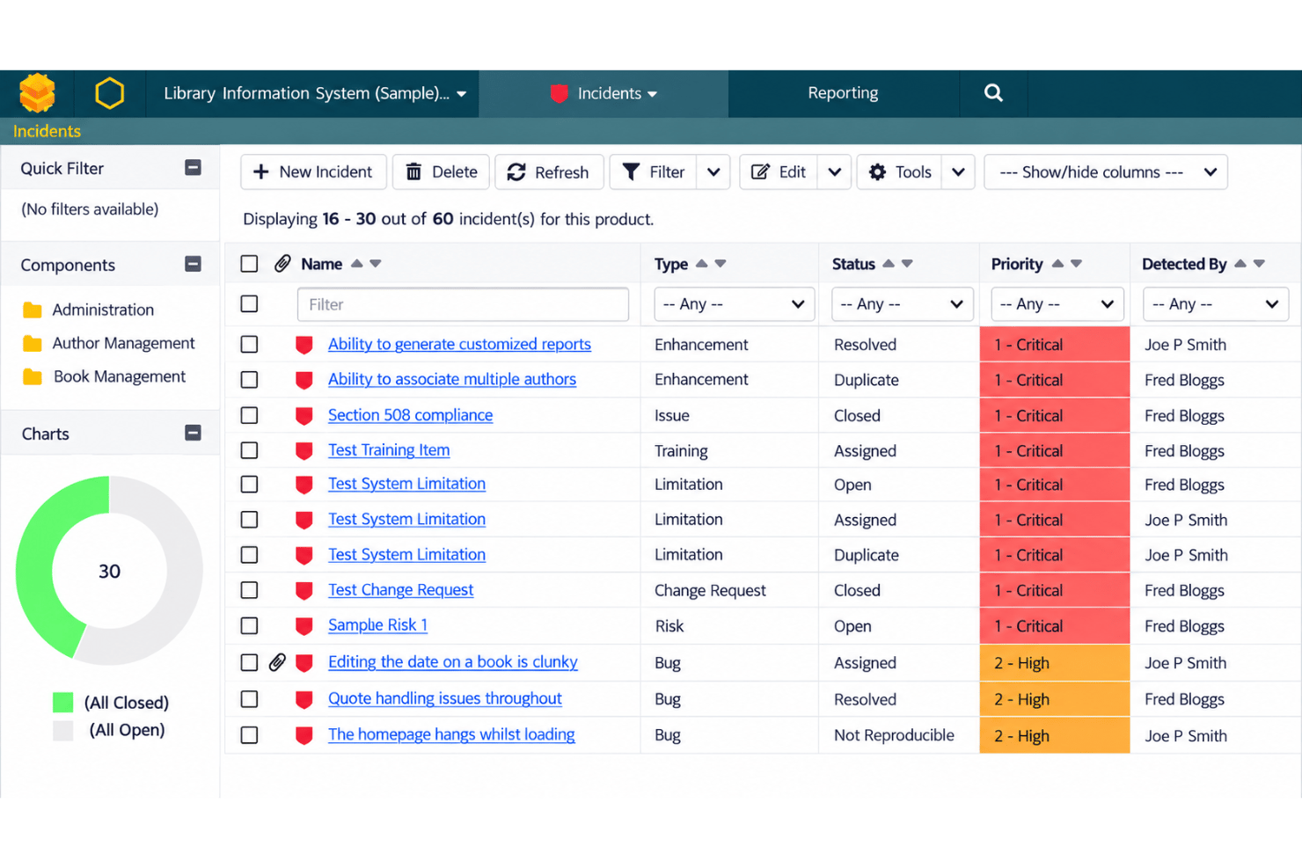Click the search magnifier icon
Viewport: 1302px width, 868px height.
pyautogui.click(x=993, y=93)
